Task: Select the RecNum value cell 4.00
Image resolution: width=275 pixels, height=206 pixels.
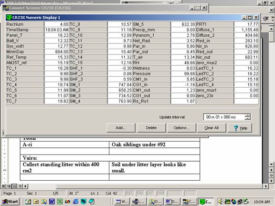Action: (56, 24)
